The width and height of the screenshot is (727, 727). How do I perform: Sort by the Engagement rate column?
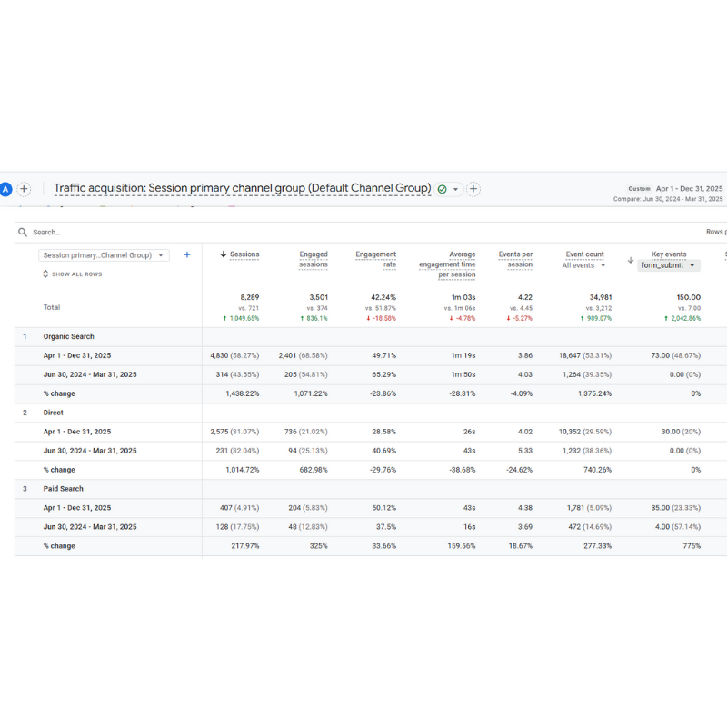point(375,259)
